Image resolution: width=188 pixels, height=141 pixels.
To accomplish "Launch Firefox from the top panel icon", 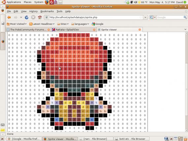I will [x=47, y=2].
